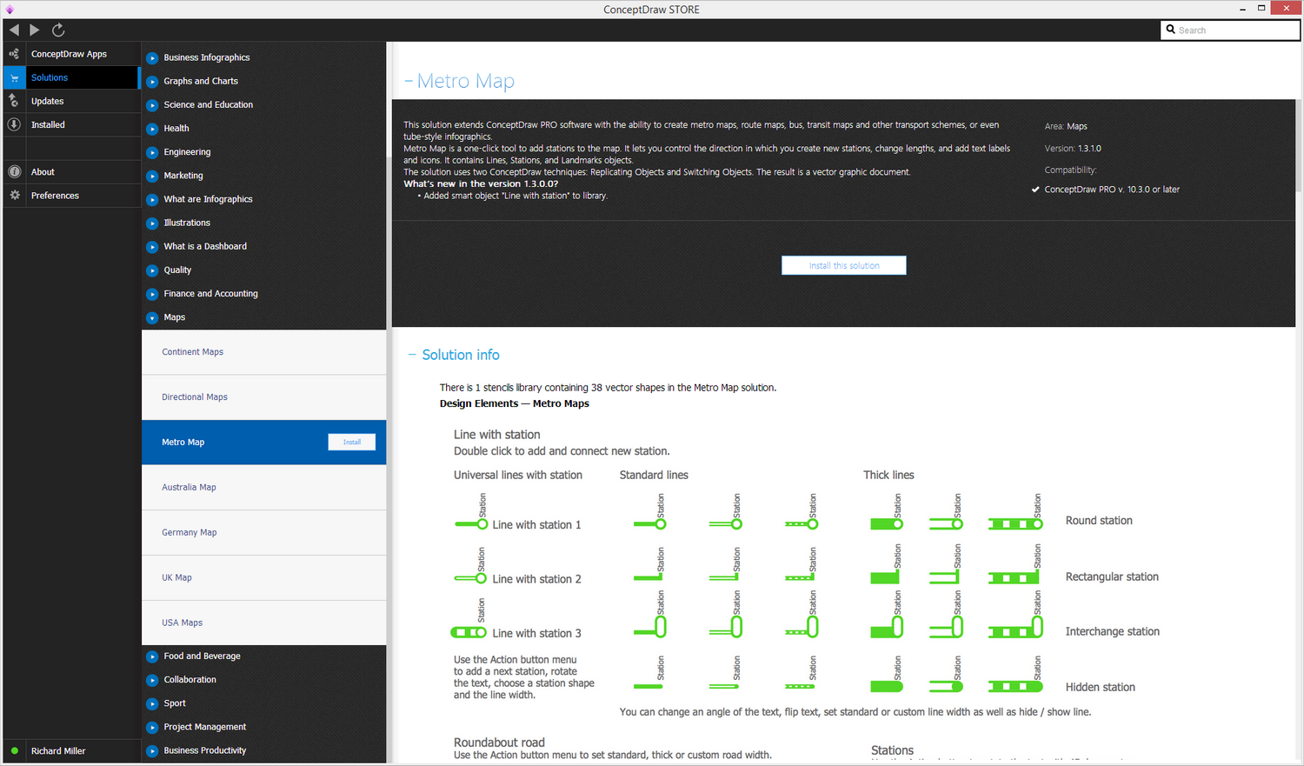This screenshot has height=766, width=1304.
Task: Expand the What are Infographics category
Action: pos(152,200)
